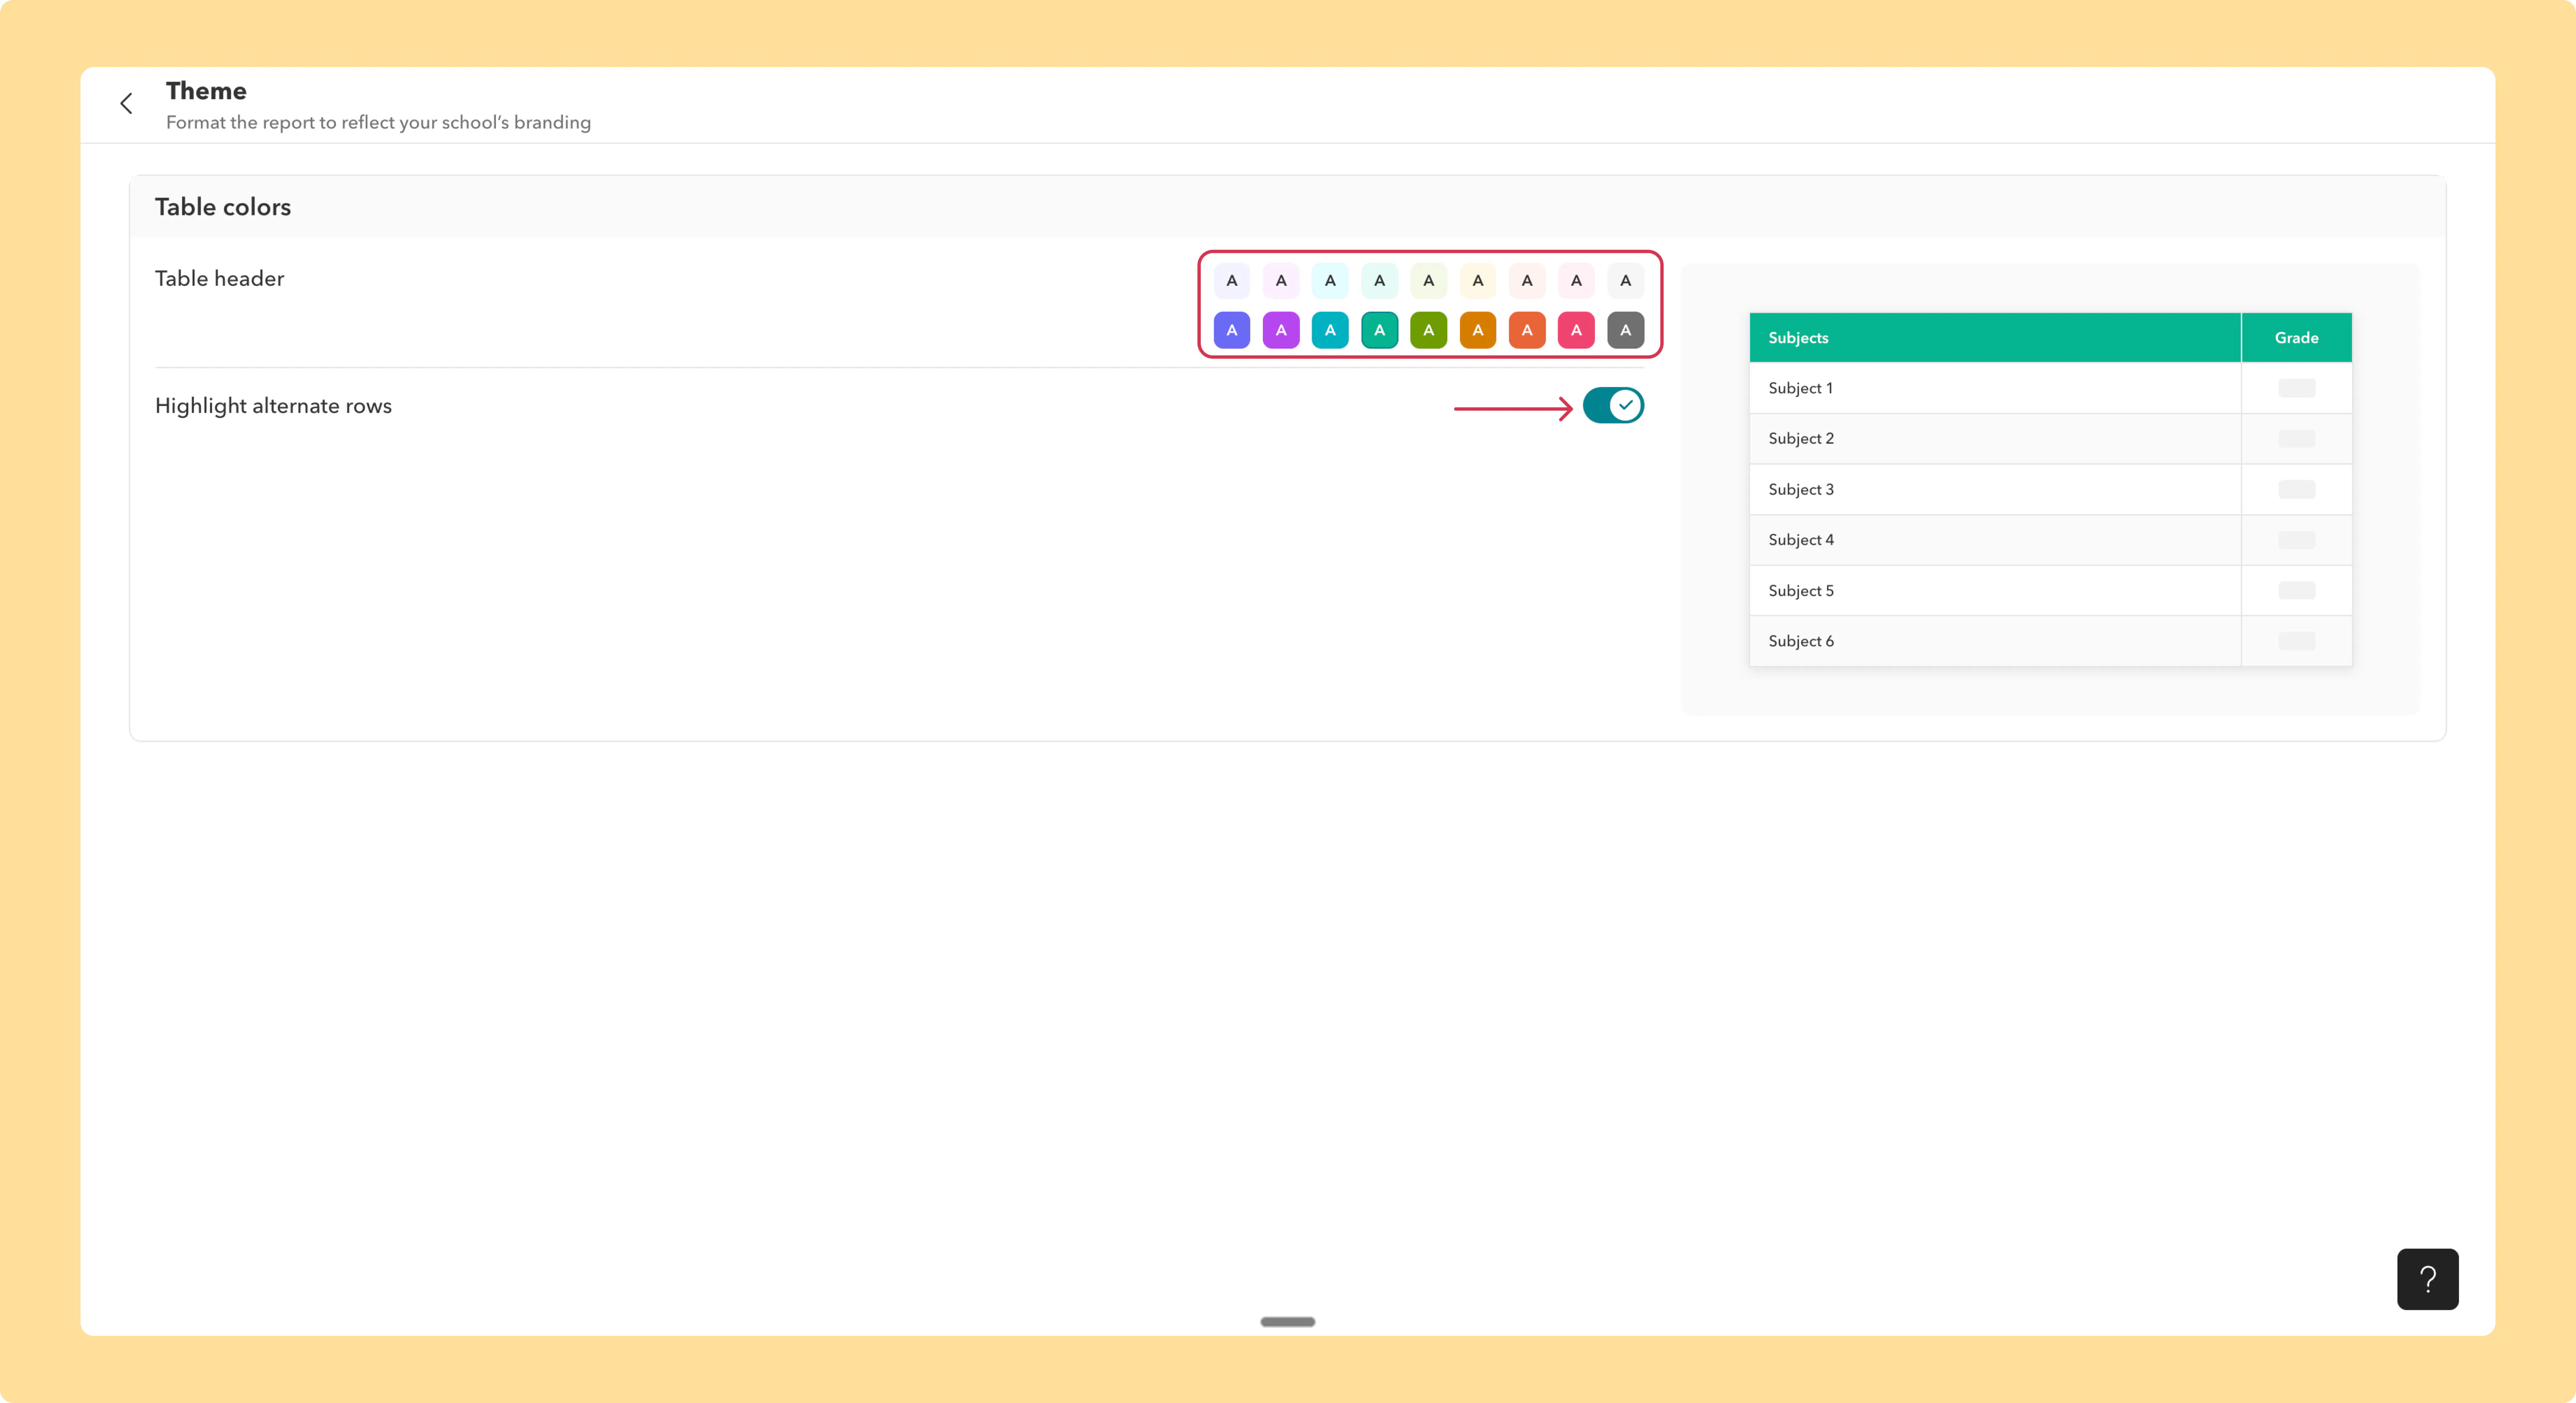The width and height of the screenshot is (2576, 1403).
Task: Choose the solid cyan header color swatch
Action: coord(1330,330)
